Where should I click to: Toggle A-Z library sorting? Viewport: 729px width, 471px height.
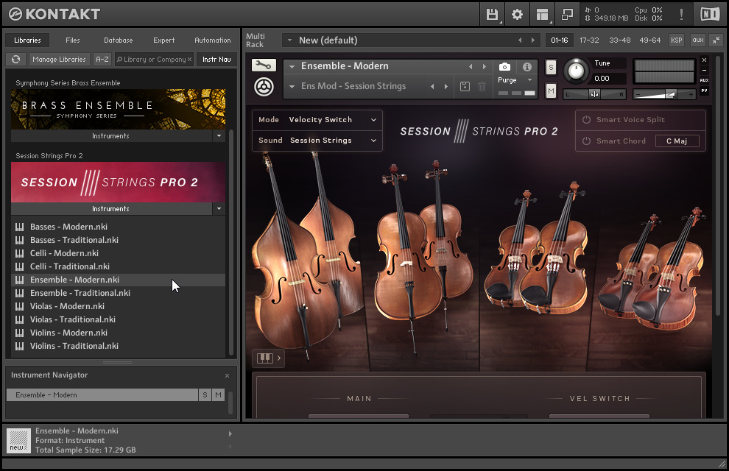pos(102,60)
